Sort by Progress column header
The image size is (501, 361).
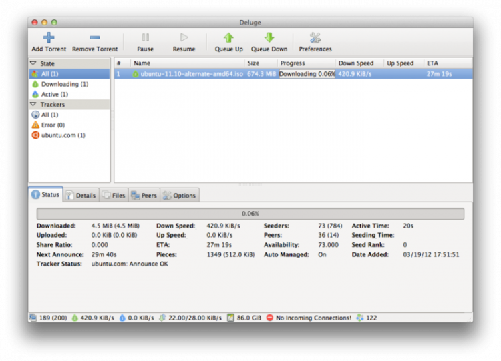point(307,63)
